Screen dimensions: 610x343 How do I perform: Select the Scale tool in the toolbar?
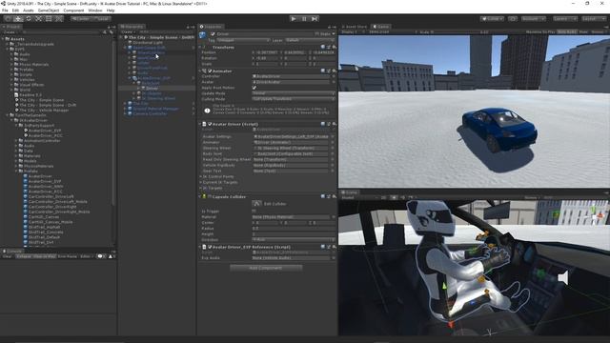(x=38, y=19)
